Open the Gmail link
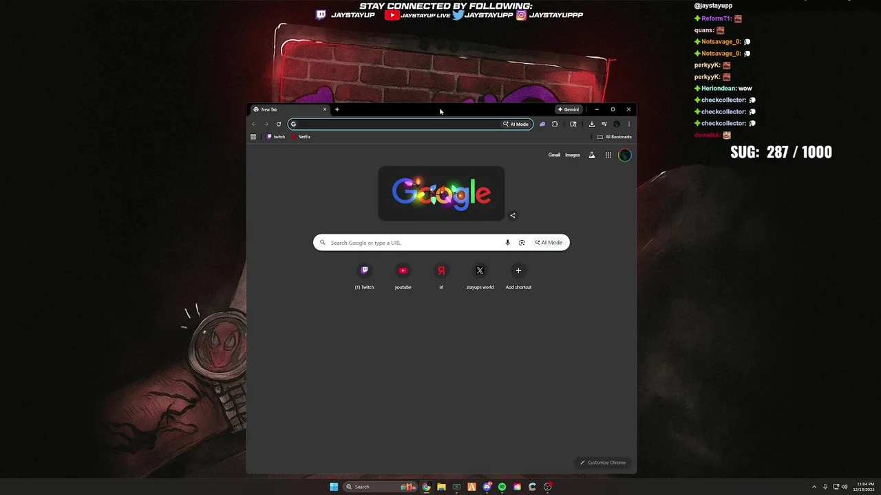Viewport: 881px width, 495px height. (554, 155)
